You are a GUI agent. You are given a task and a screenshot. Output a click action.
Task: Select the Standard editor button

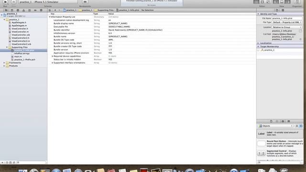click(x=256, y=2)
